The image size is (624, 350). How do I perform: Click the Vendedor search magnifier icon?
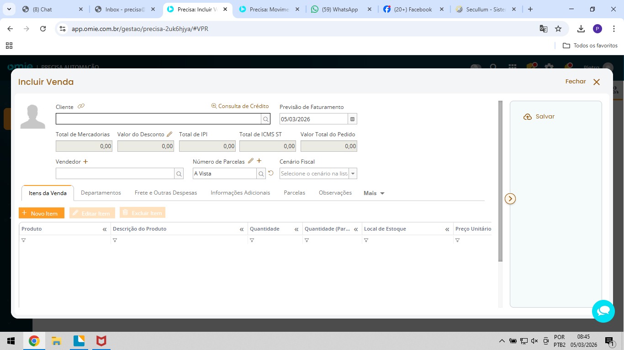[x=179, y=174]
